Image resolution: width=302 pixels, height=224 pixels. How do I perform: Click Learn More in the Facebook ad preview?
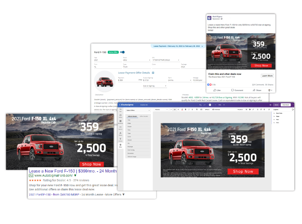pos(267,76)
